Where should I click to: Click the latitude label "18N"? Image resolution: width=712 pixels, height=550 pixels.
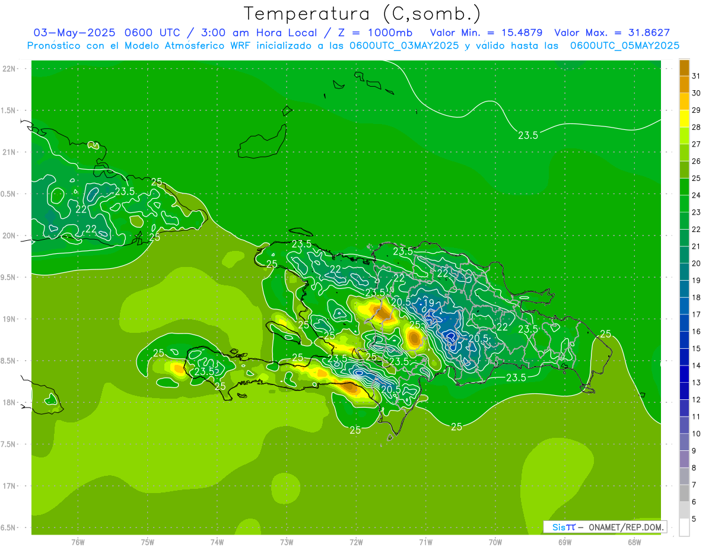(9, 402)
